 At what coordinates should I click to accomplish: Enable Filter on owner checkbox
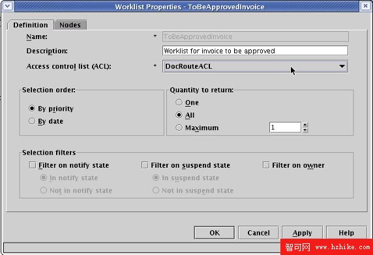tap(266, 165)
